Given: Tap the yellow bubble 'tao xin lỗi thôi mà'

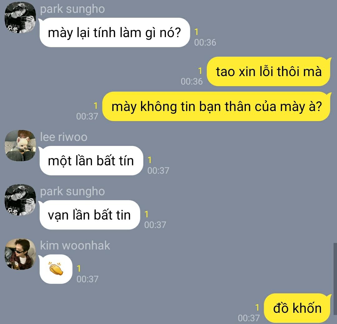Looking at the screenshot, I should tap(268, 71).
